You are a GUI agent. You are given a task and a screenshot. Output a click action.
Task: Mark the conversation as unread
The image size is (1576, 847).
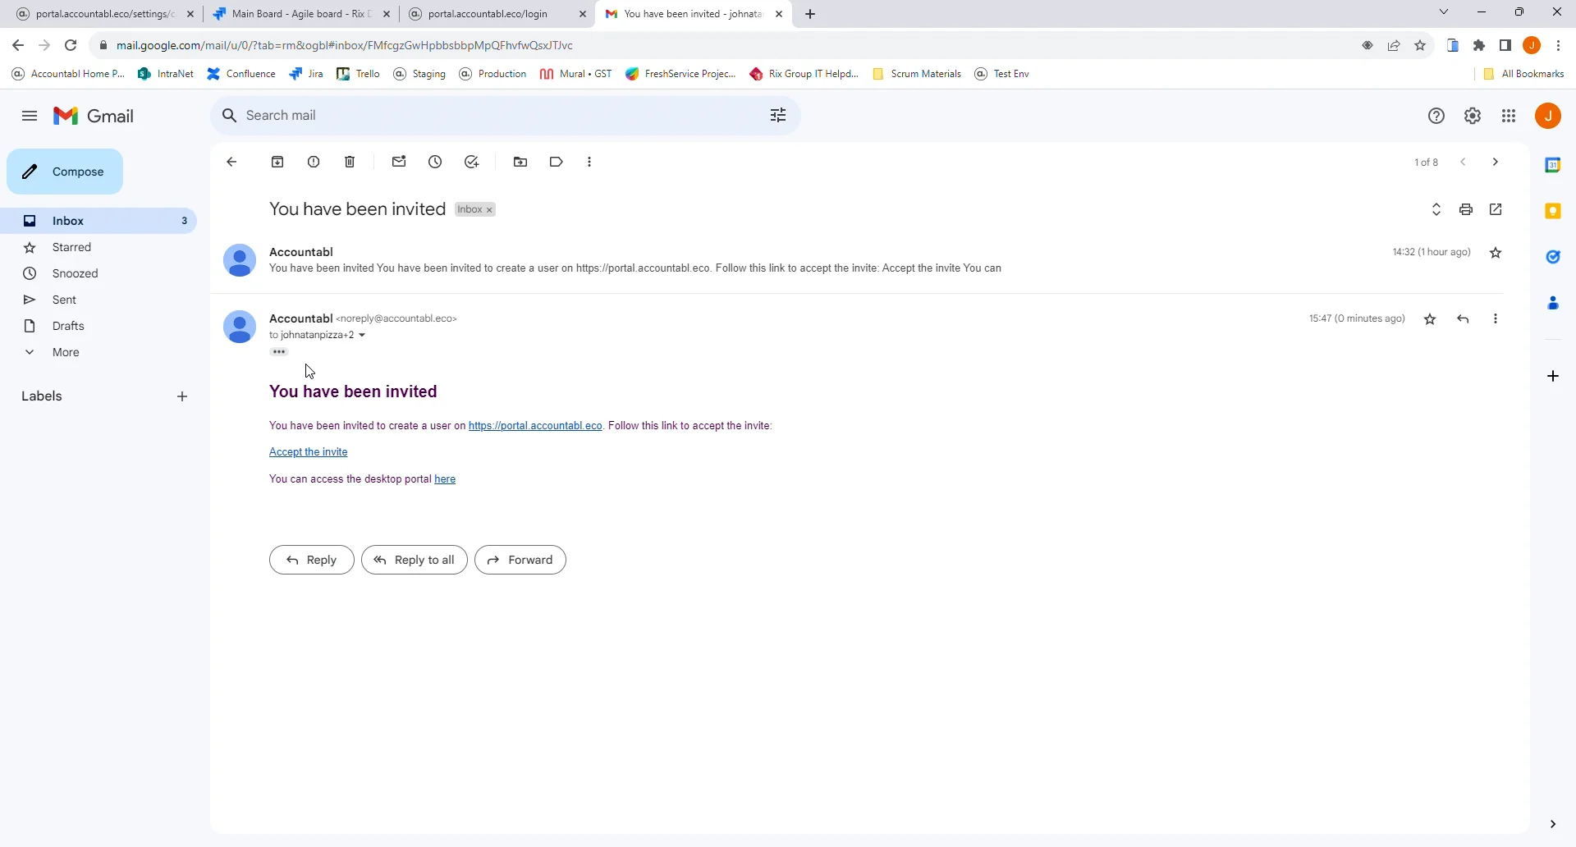[x=399, y=163]
